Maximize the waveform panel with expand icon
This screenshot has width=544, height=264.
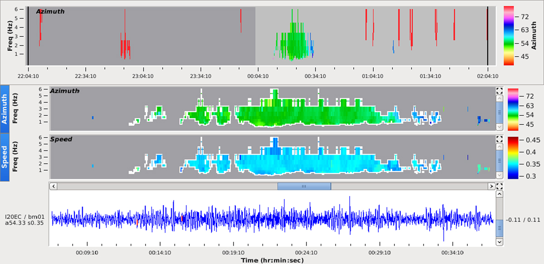pyautogui.click(x=500, y=186)
